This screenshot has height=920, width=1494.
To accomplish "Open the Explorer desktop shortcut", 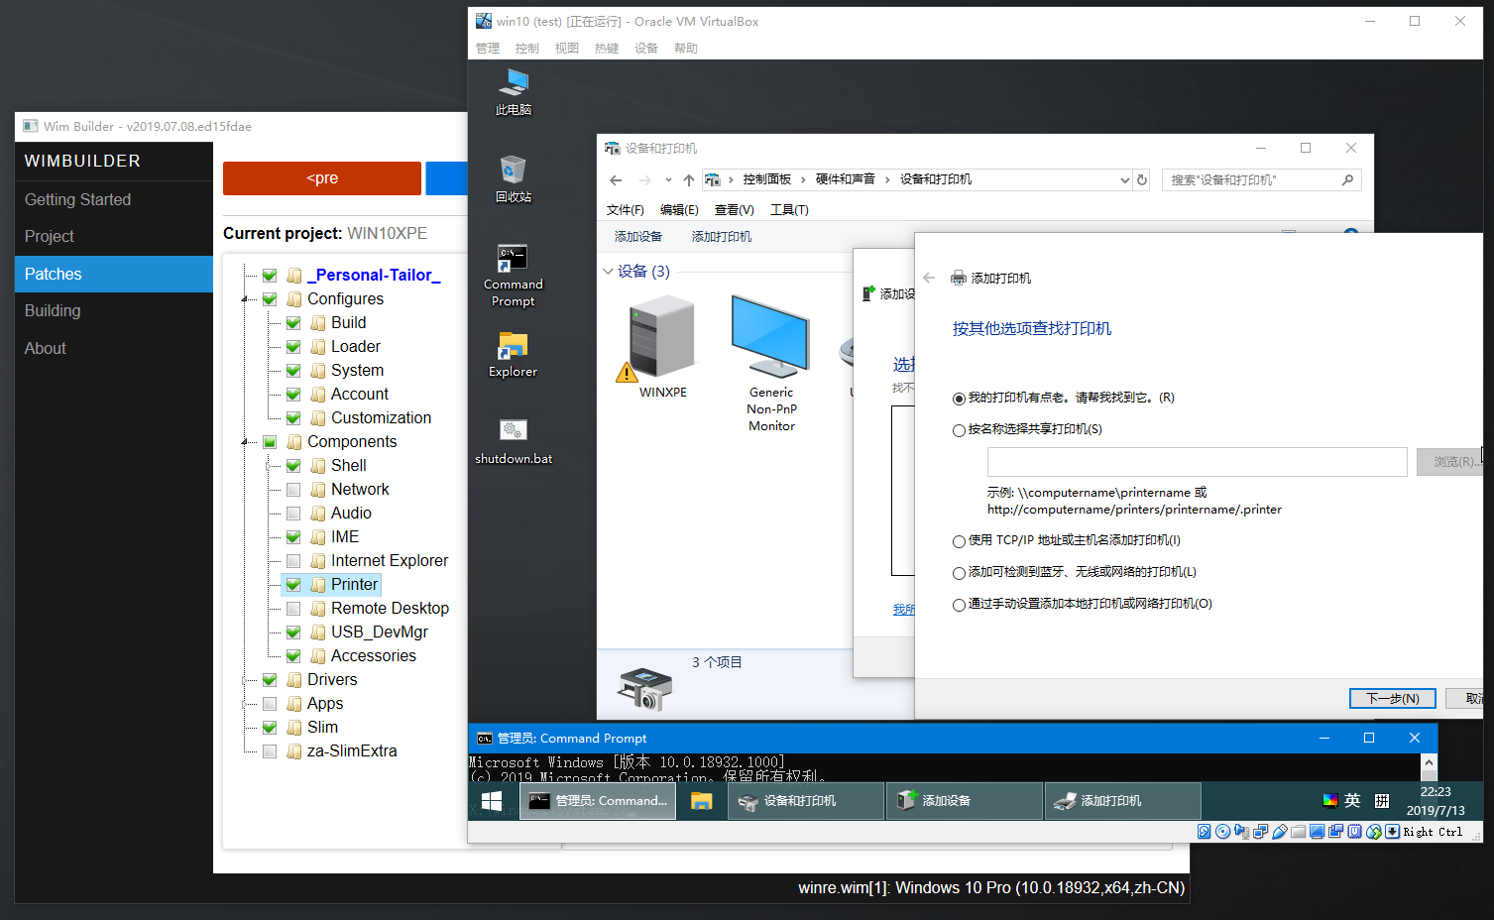I will tap(513, 355).
